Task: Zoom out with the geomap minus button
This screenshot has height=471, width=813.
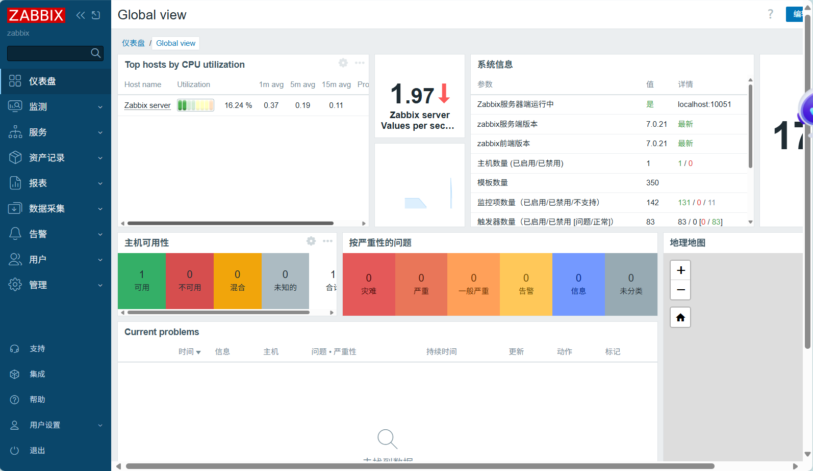Action: pos(680,290)
